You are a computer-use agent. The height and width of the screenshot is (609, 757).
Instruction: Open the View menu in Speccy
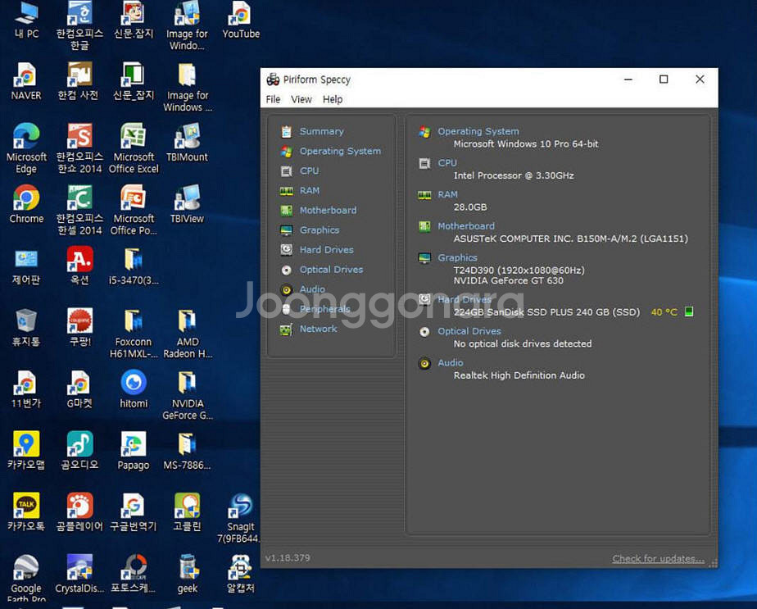click(301, 99)
